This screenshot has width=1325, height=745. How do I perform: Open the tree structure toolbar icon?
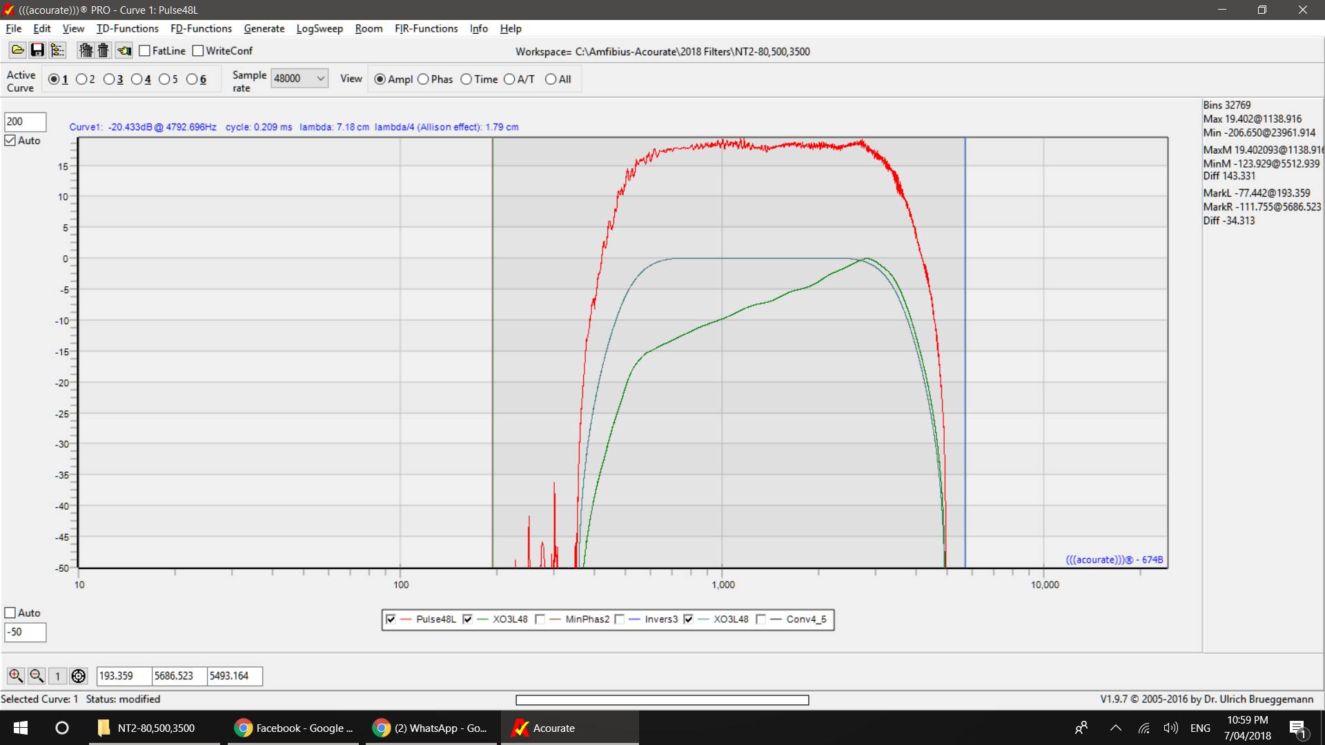coord(57,50)
